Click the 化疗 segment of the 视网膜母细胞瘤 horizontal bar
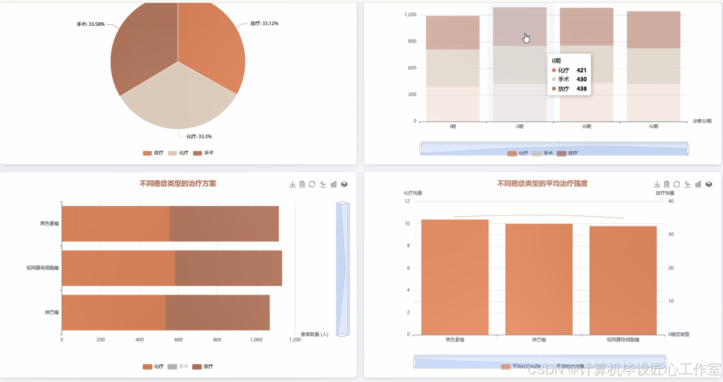This screenshot has height=382, width=723. 118,268
